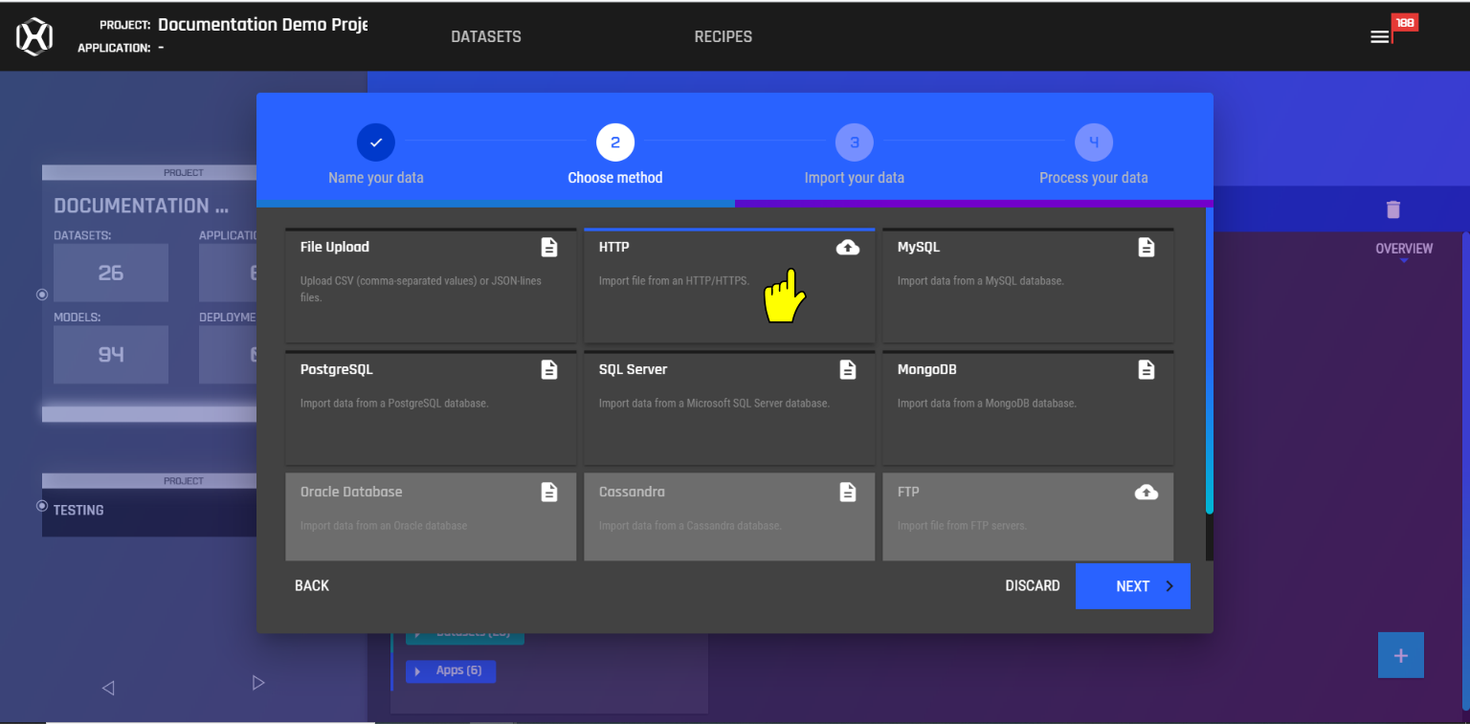1470x724 pixels.
Task: Select the HTTP import cloud upload icon
Action: (848, 247)
